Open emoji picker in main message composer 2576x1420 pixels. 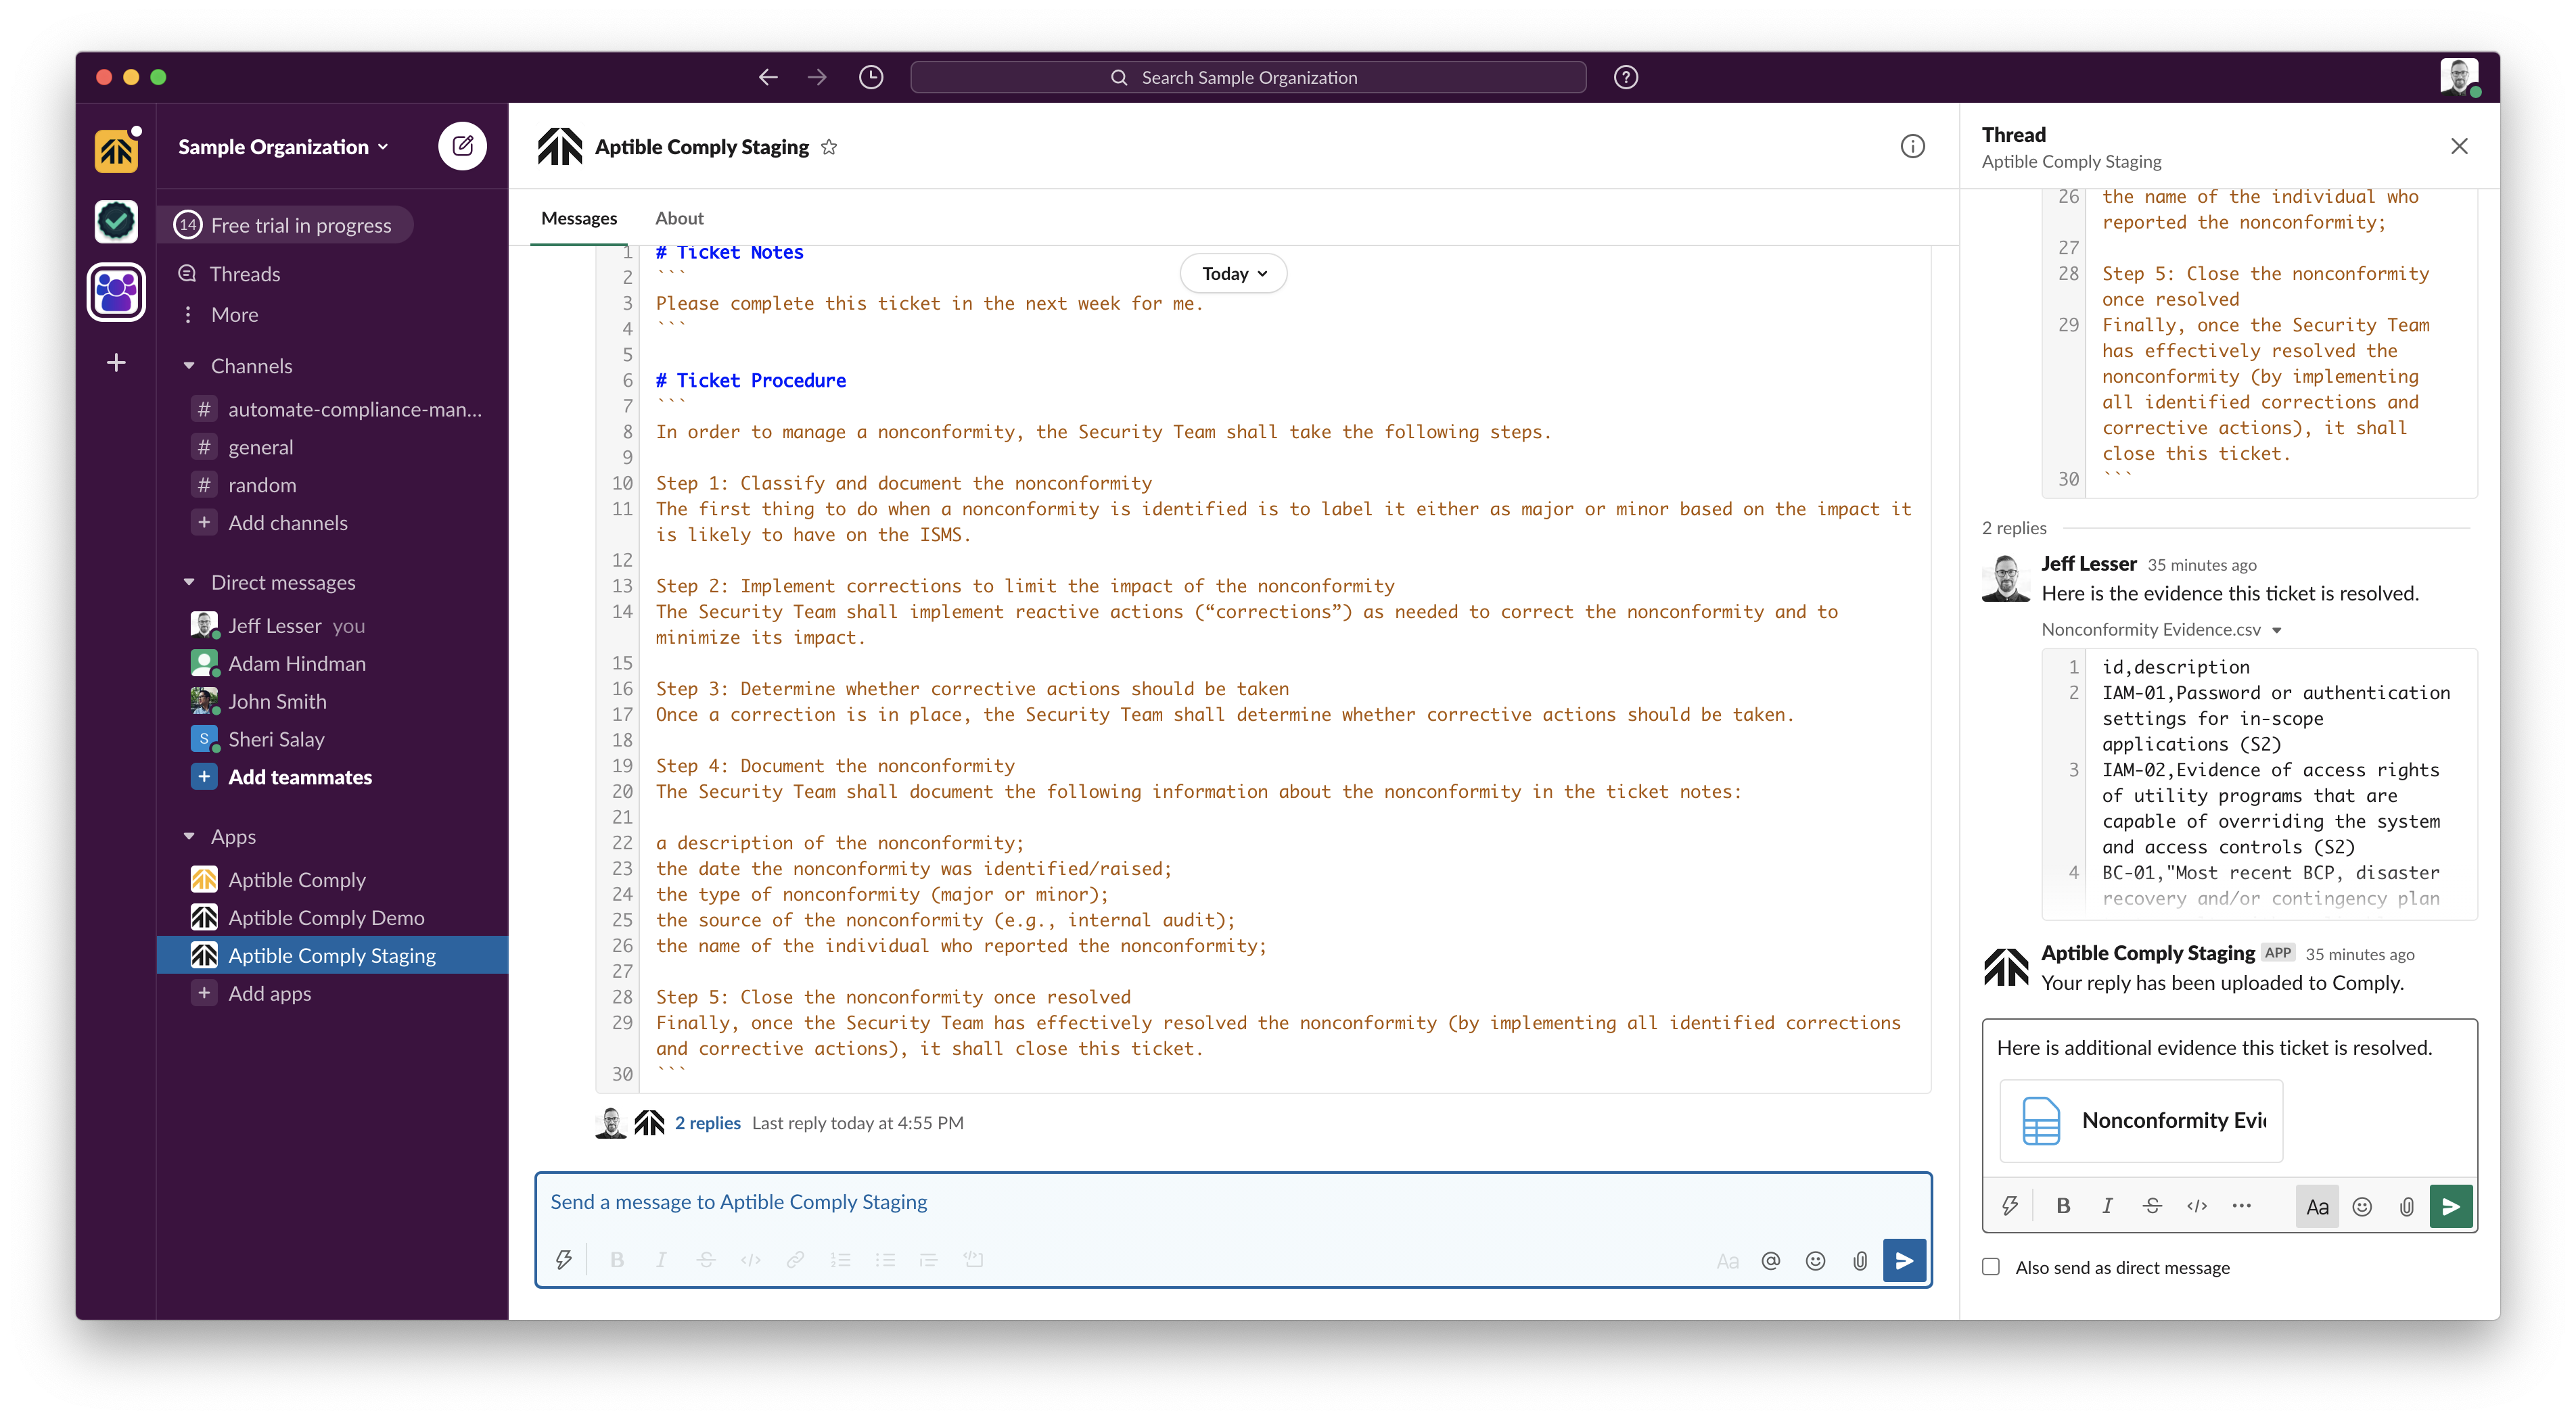(x=1815, y=1260)
